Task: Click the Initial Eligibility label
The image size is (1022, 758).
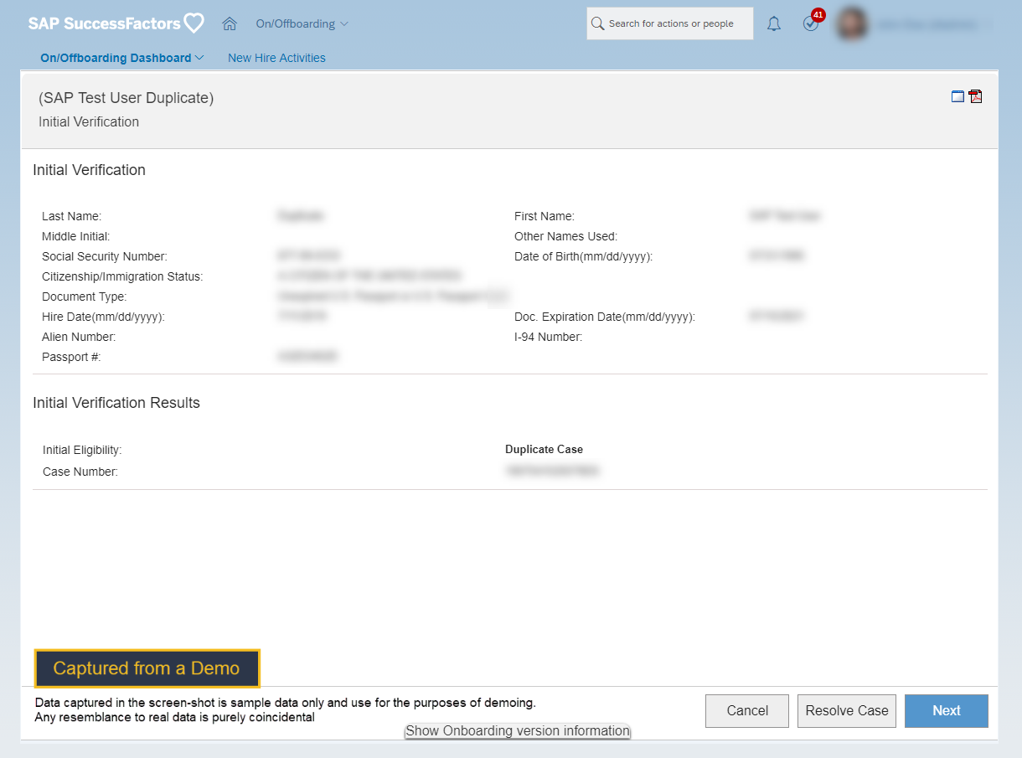Action: (x=82, y=450)
